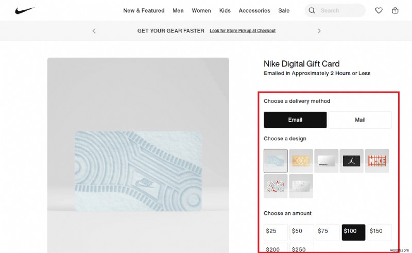Show previous banner with left chevron
The height and width of the screenshot is (253, 412).
[x=94, y=31]
